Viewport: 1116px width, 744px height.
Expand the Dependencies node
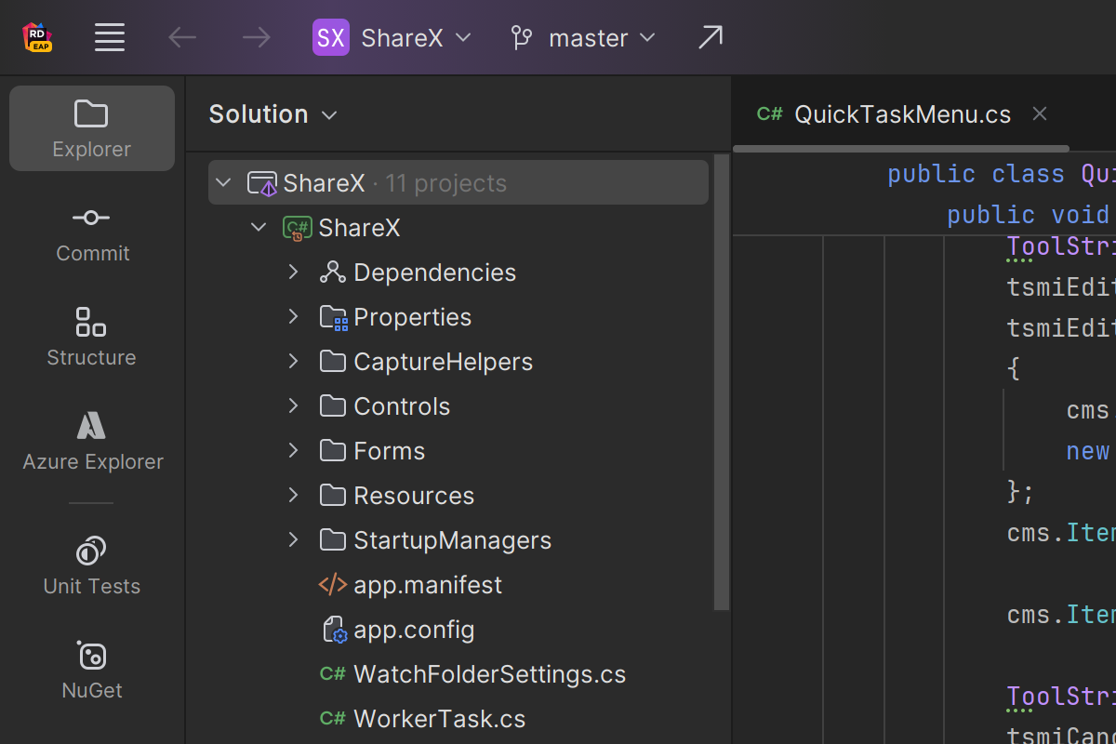[293, 272]
